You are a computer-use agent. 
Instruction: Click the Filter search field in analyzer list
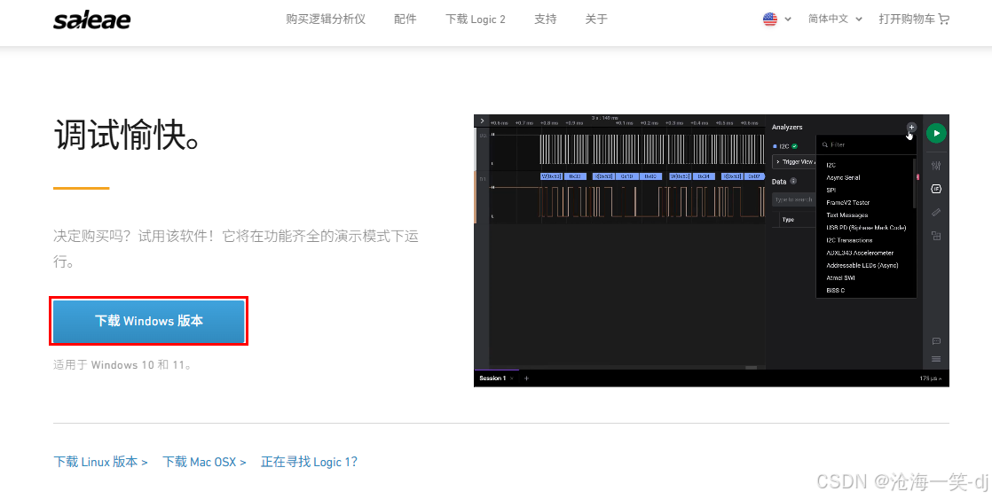(866, 144)
